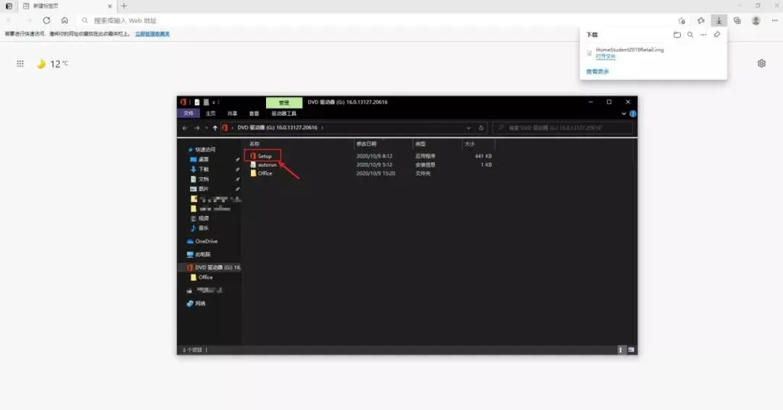Click the 查看更多 downloads link

coord(597,71)
